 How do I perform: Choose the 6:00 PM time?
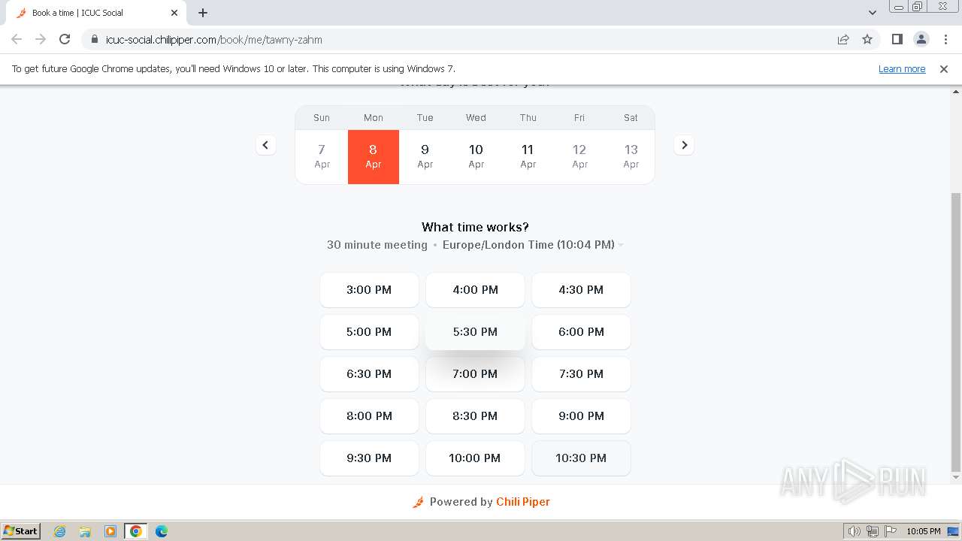[581, 331]
